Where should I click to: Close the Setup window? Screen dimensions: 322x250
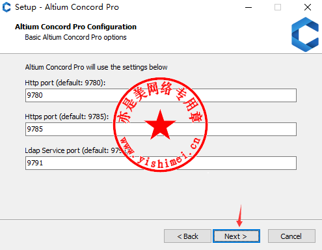point(308,7)
